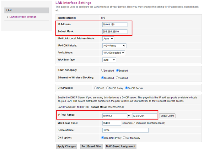Click the Subnet Mask input field

coord(115,32)
